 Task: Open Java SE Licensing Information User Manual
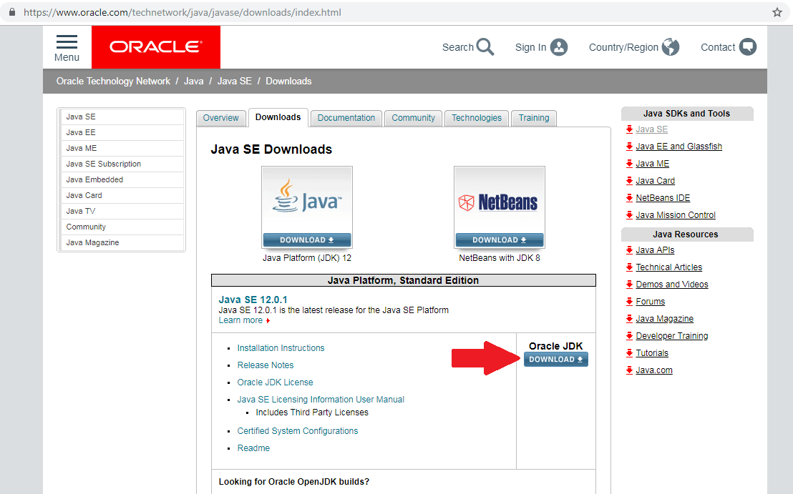click(x=321, y=400)
